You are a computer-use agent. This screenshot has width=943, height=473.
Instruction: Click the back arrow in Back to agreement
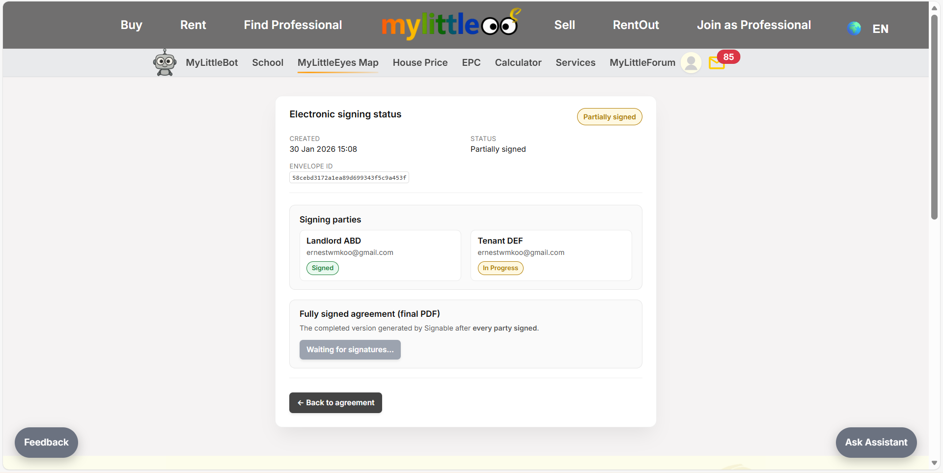[301, 403]
